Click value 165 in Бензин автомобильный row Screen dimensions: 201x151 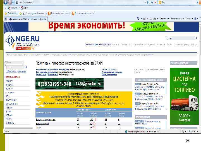92,120
